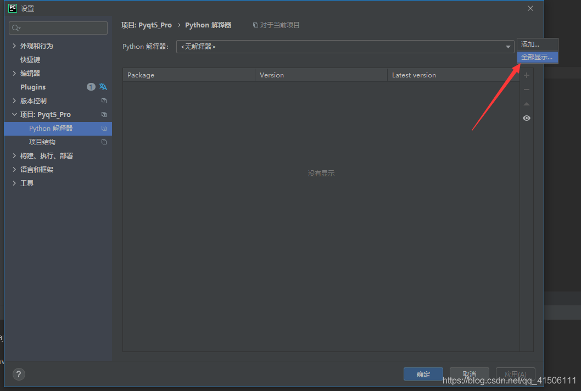Click the 应用(A) button
Image resolution: width=581 pixels, height=391 pixels.
click(x=516, y=375)
